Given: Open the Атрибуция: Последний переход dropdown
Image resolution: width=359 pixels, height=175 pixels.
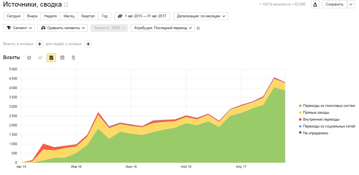Looking at the screenshot, I should (x=163, y=28).
